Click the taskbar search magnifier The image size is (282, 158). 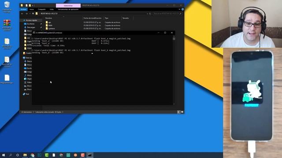pos(11,155)
